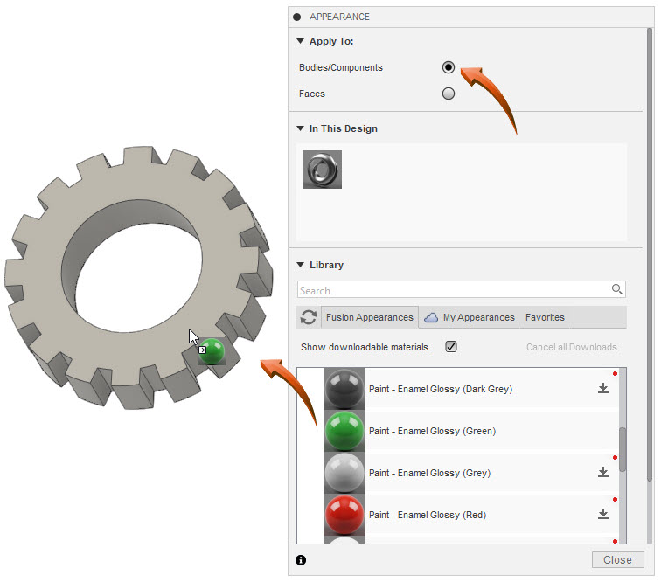
Task: Select the Bodies/Components radio button
Action: (449, 67)
